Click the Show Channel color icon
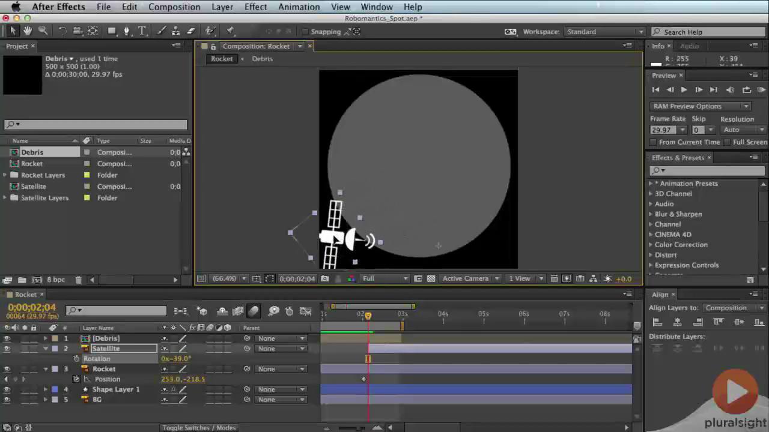 click(351, 278)
